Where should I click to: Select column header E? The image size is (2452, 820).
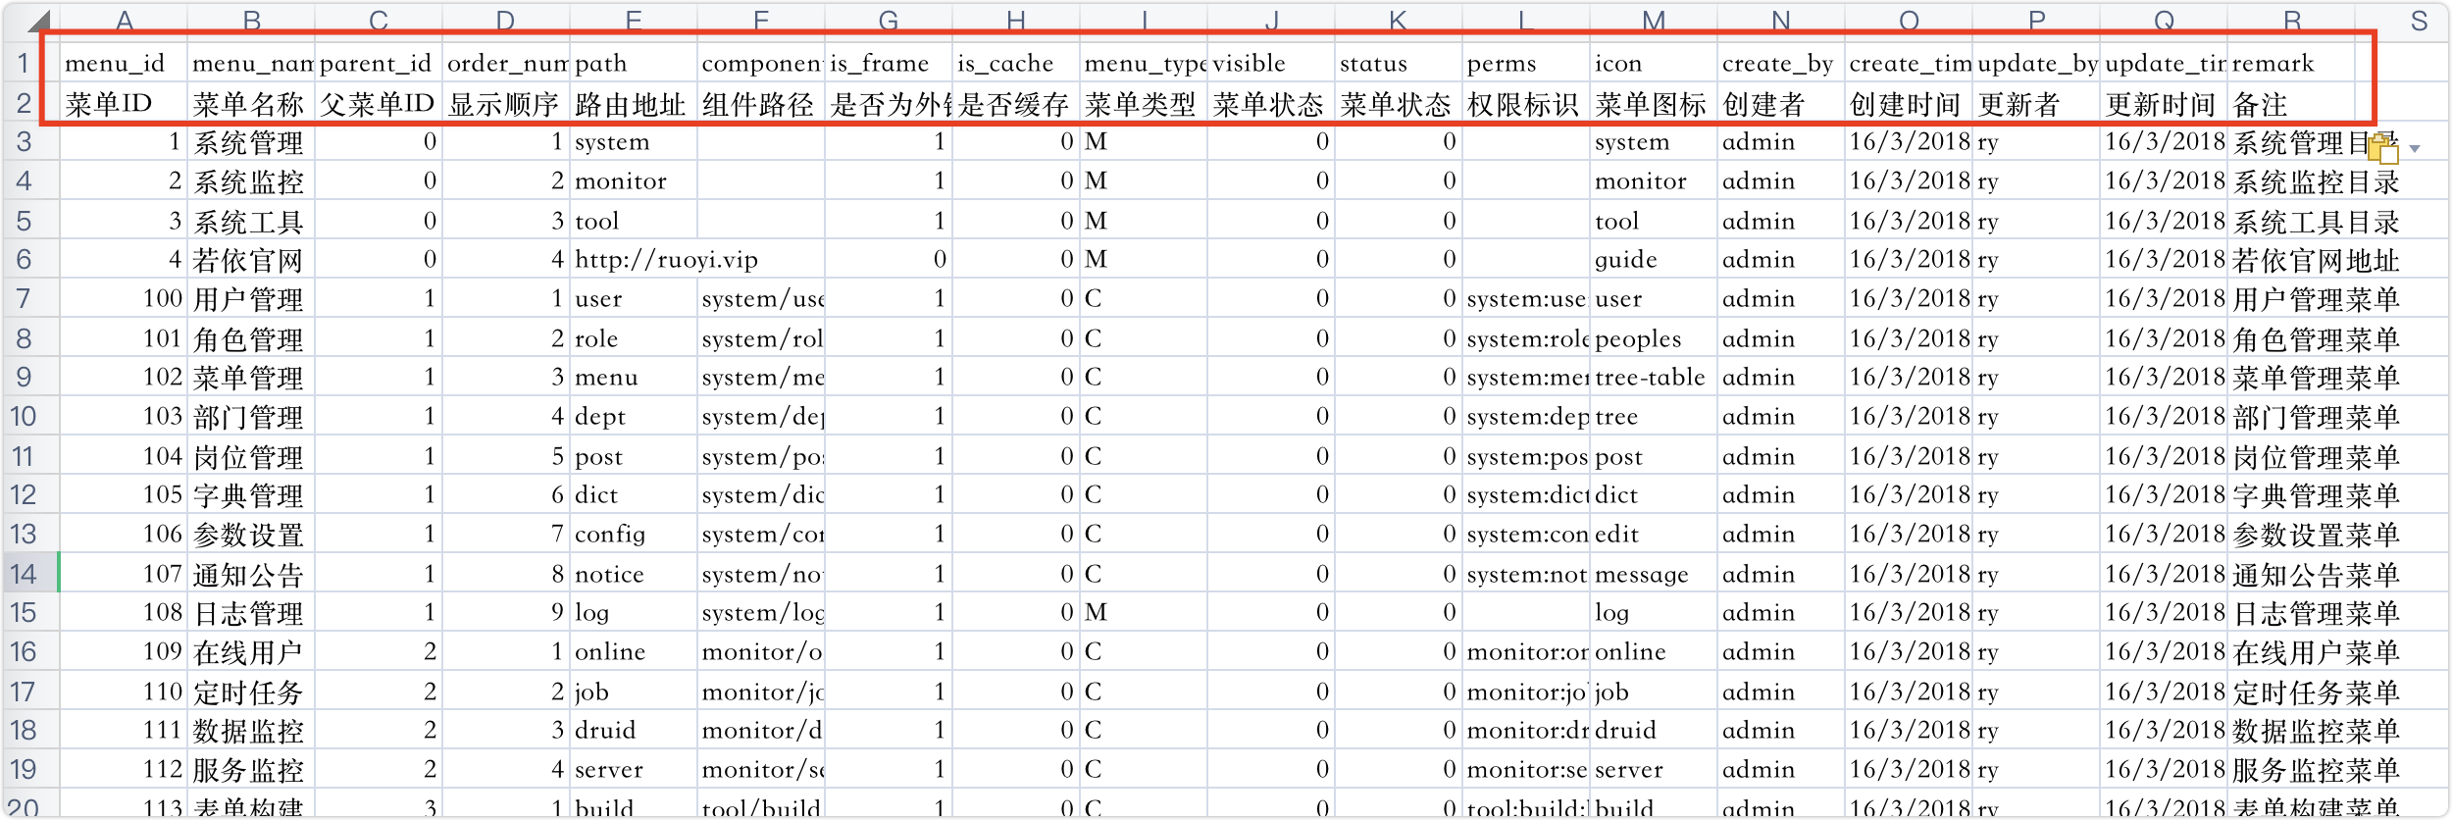pos(634,20)
